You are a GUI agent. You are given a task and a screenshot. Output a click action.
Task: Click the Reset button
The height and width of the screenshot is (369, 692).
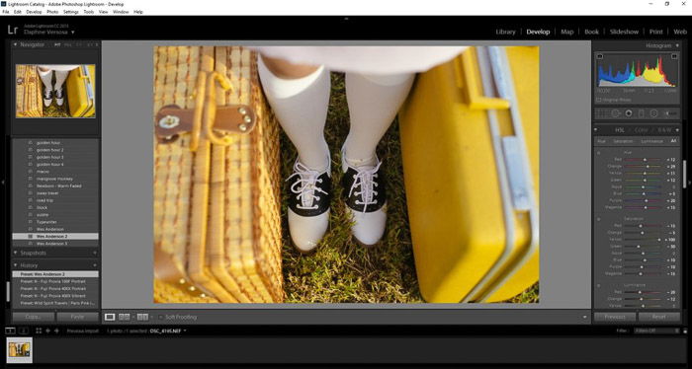(x=659, y=317)
